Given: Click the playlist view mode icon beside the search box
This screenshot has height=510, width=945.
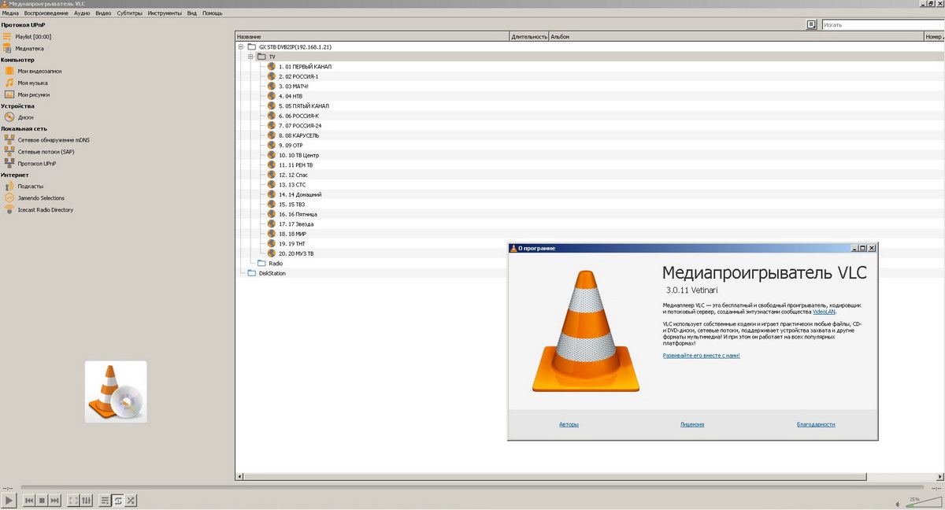Looking at the screenshot, I should coord(811,25).
